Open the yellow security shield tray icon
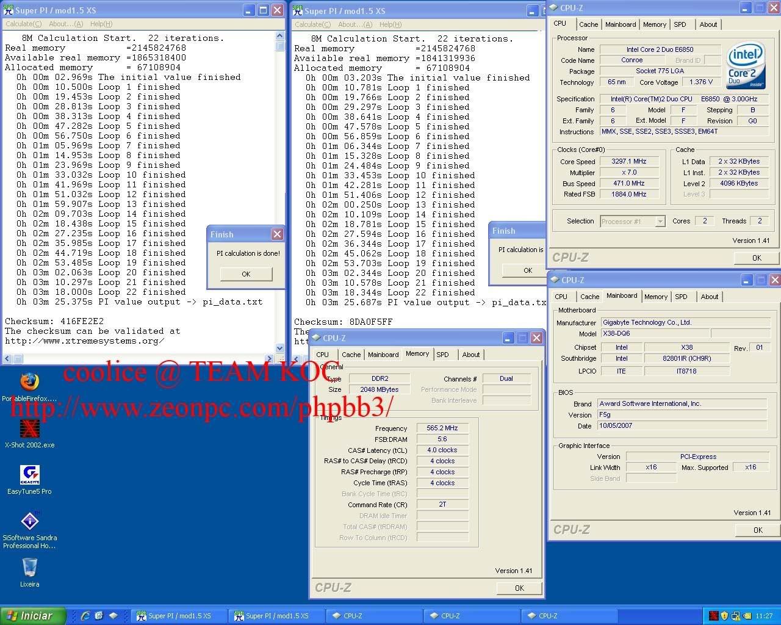The height and width of the screenshot is (625, 781). 724,616
